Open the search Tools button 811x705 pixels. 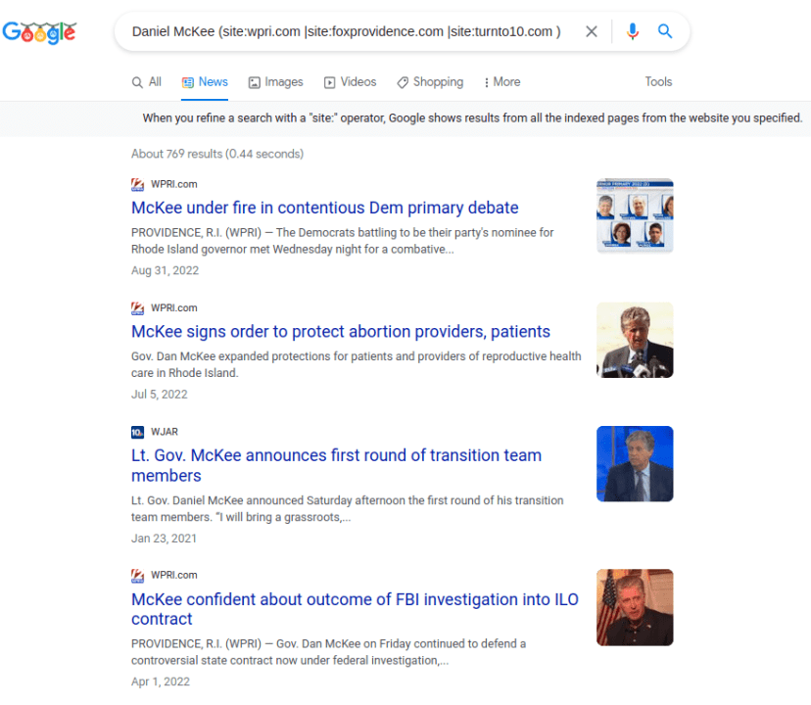pyautogui.click(x=658, y=81)
